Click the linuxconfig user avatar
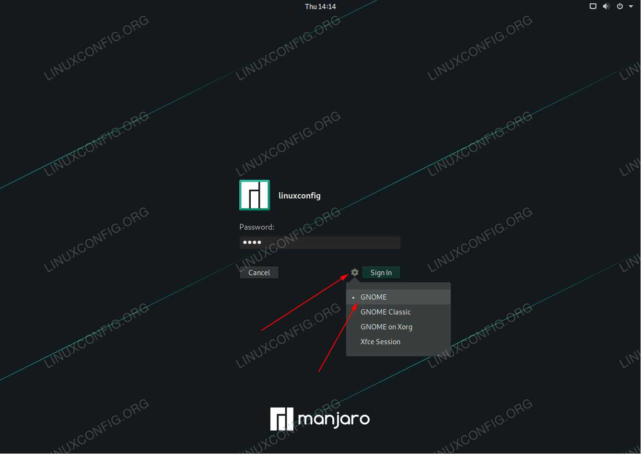 [x=255, y=195]
